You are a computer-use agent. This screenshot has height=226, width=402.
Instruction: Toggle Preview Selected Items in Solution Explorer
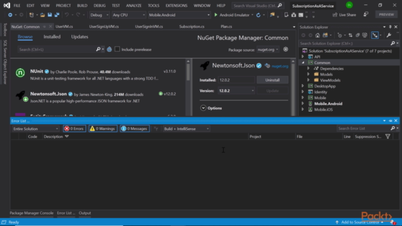tap(375, 35)
